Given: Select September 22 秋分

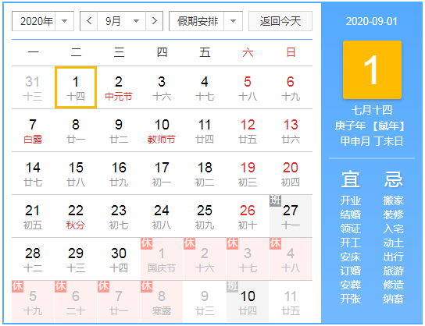Looking at the screenshot, I should coord(76,217).
